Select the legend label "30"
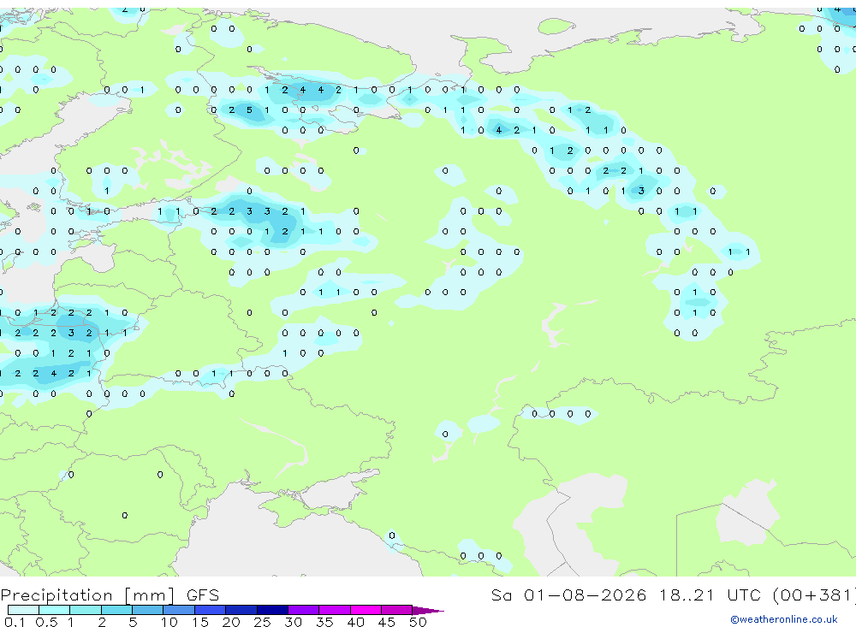Screen dimensions: 856x627 tap(293, 622)
